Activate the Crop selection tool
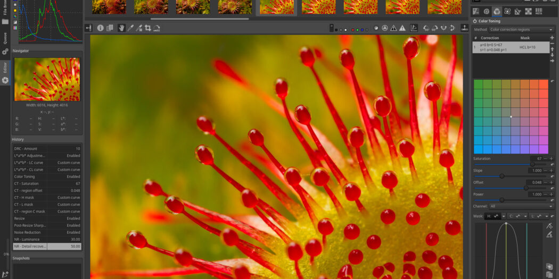Image resolution: width=559 pixels, height=279 pixels. (x=147, y=28)
